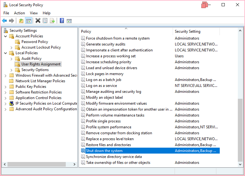Select the Lock pages in memory policy
The height and width of the screenshot is (176, 245).
(104, 74)
